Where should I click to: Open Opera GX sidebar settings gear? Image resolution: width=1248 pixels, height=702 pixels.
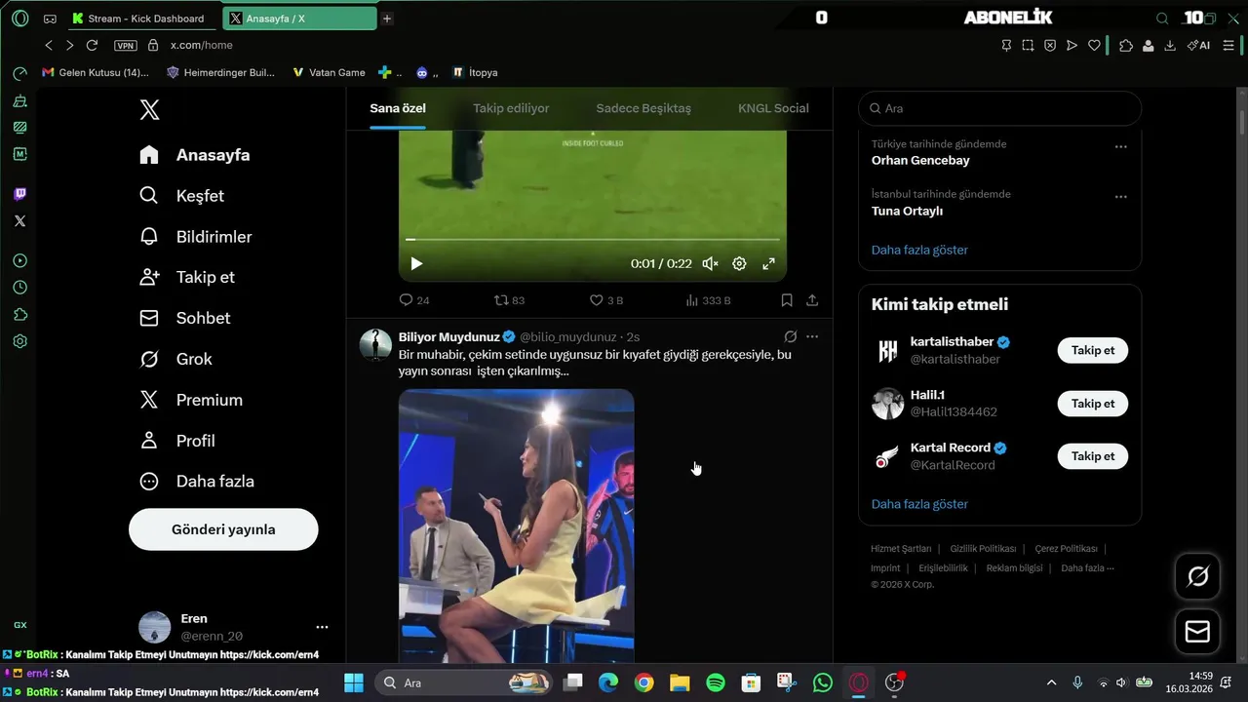[x=19, y=341]
